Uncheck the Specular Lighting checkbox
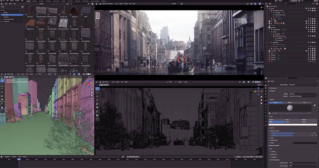Viewport: 319px width, 168px height. click(x=269, y=146)
